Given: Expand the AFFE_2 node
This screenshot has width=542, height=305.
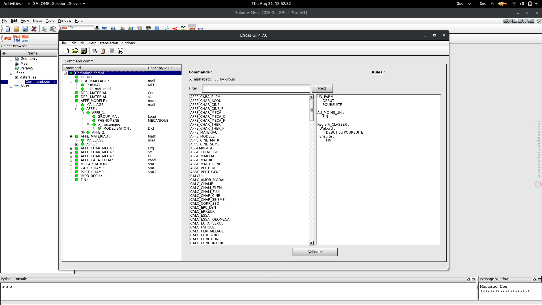Looking at the screenshot, I should click(82, 132).
